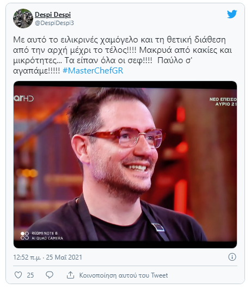Click the Redmi Note 8 camera watermark icon
Viewport: 251px width, 289px height.
coord(25,236)
